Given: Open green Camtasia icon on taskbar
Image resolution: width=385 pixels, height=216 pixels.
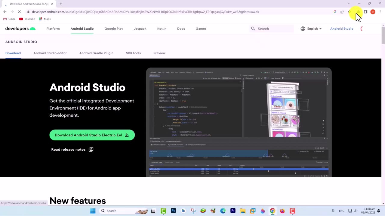Looking at the screenshot, I should [x=163, y=211].
